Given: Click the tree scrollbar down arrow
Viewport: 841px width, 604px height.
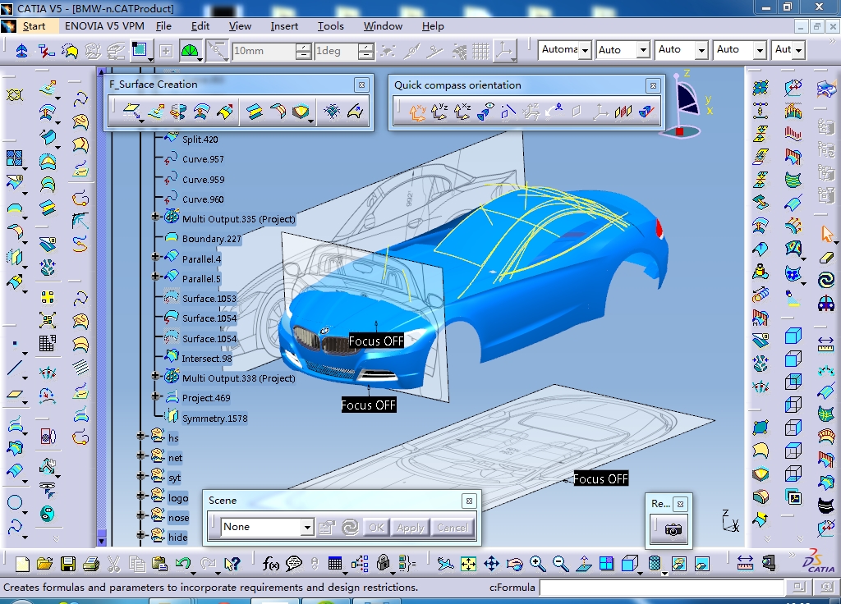Looking at the screenshot, I should (x=101, y=541).
